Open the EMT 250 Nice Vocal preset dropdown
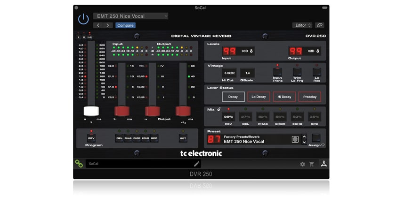The width and height of the screenshot is (405, 197). point(130,16)
